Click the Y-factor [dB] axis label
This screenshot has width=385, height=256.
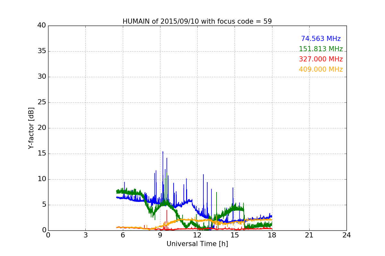(31, 128)
